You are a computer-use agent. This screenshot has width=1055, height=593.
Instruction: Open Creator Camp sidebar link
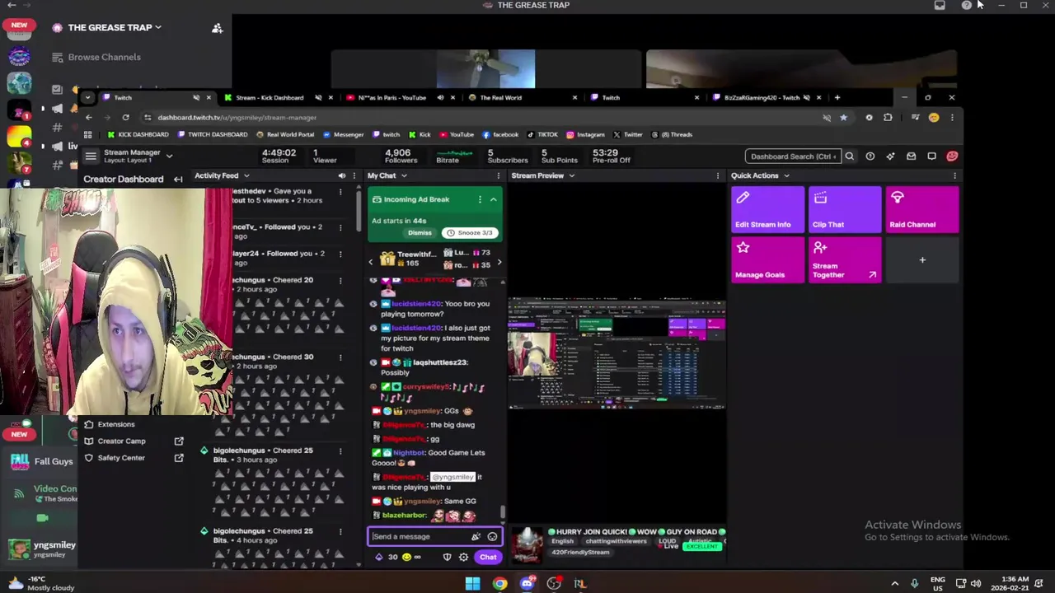coord(121,441)
